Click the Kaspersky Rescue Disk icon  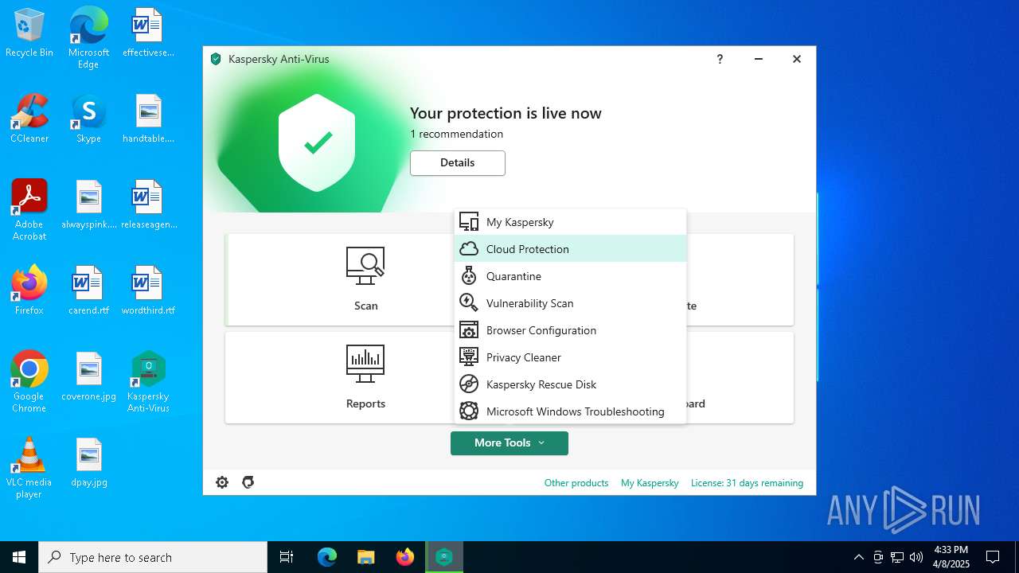point(469,384)
